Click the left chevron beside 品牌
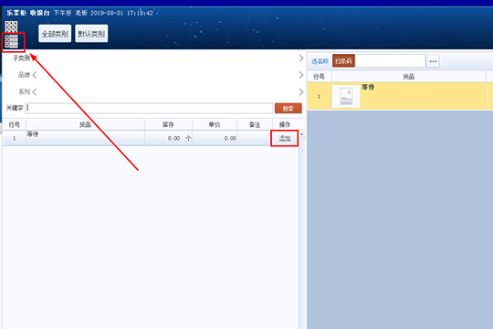The image size is (493, 329). [35, 75]
